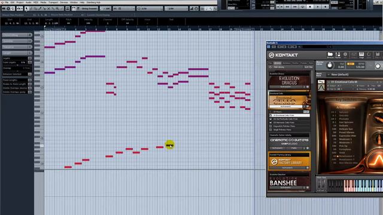Toggle Between Selected option
Screen dimensions: 383x215
(30, 74)
